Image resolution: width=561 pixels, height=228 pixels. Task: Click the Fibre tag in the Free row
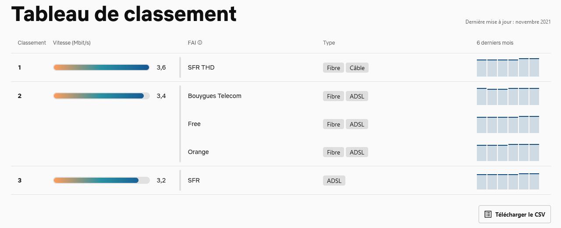334,124
